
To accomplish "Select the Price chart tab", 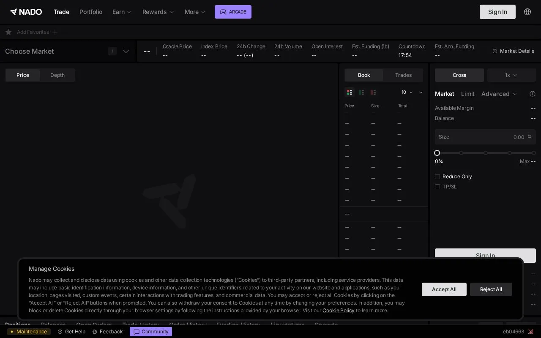I will [23, 75].
